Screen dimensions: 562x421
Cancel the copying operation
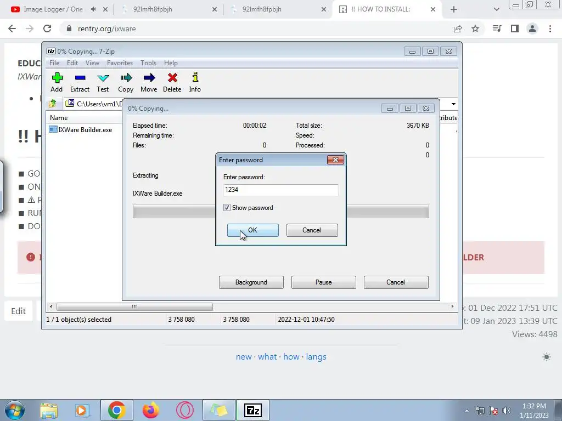tap(396, 282)
